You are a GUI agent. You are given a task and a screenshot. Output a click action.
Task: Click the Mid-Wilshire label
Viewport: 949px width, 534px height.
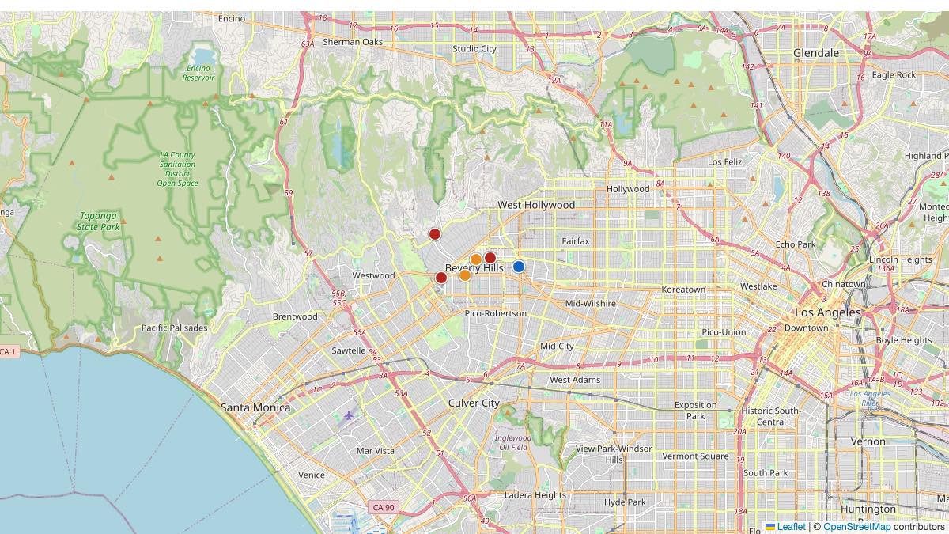tap(591, 303)
